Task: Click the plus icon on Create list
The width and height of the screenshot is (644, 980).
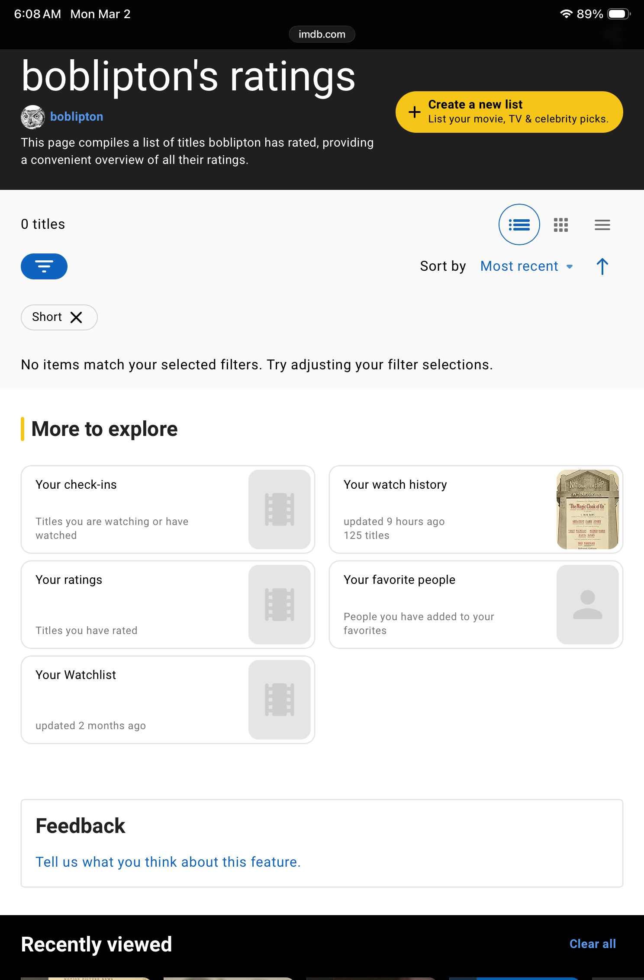Action: tap(415, 112)
